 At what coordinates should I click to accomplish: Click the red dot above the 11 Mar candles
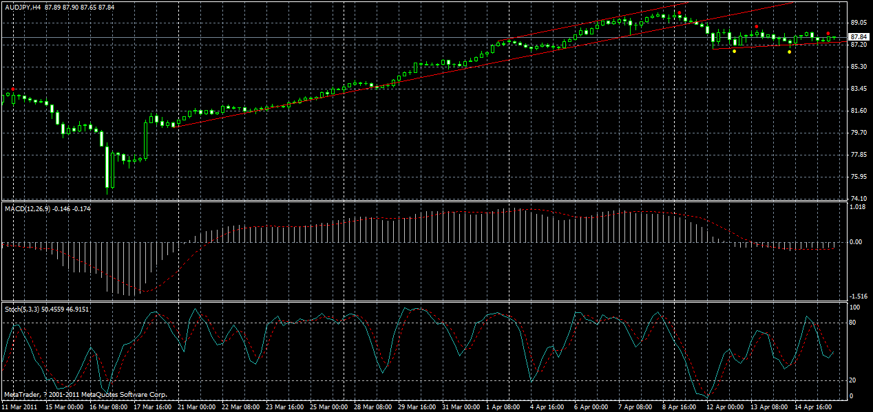tap(12, 89)
